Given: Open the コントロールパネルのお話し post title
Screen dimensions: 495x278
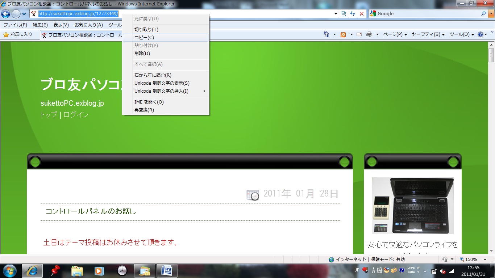Looking at the screenshot, I should coord(91,211).
